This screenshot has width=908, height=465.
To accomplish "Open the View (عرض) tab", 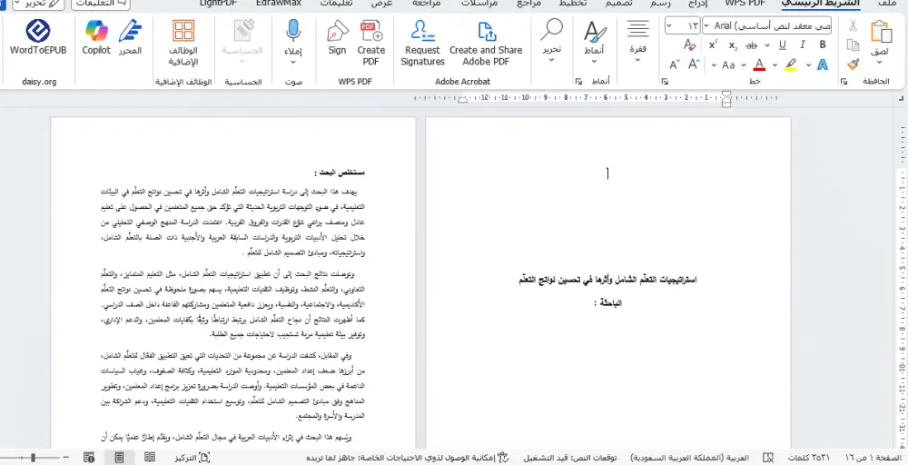I will click(381, 3).
